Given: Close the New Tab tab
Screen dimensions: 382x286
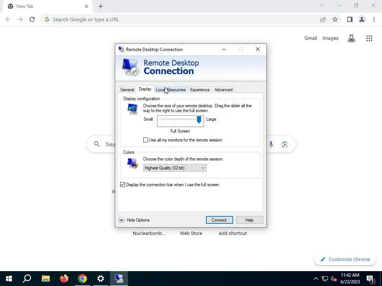Looking at the screenshot, I should (87, 6).
